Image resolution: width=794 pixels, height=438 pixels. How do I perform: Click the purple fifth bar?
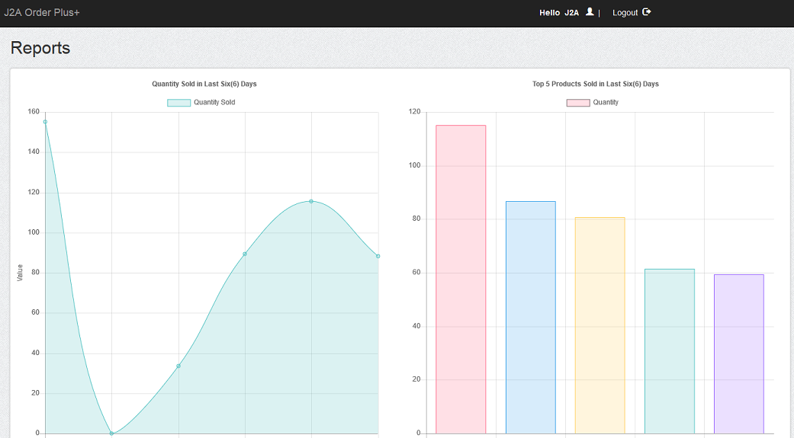(x=739, y=354)
